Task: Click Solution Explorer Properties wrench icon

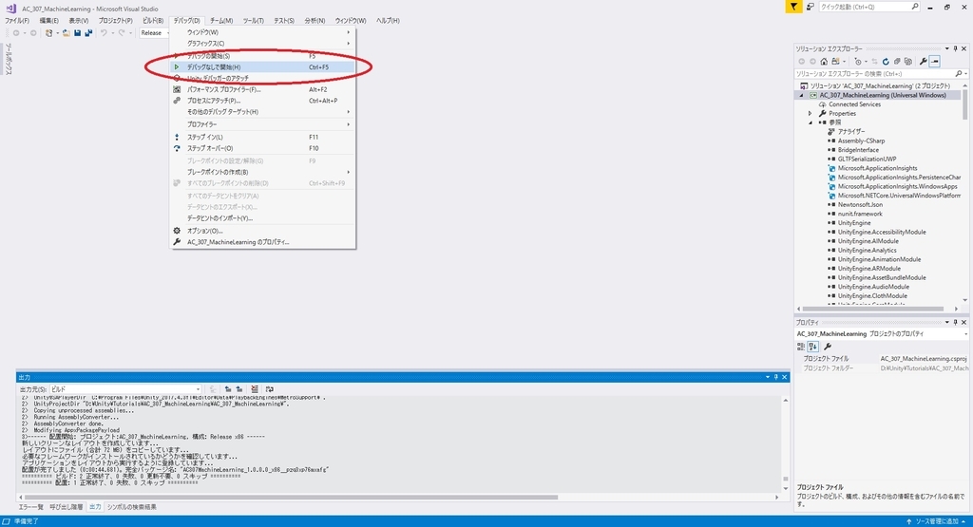Action: 924,62
